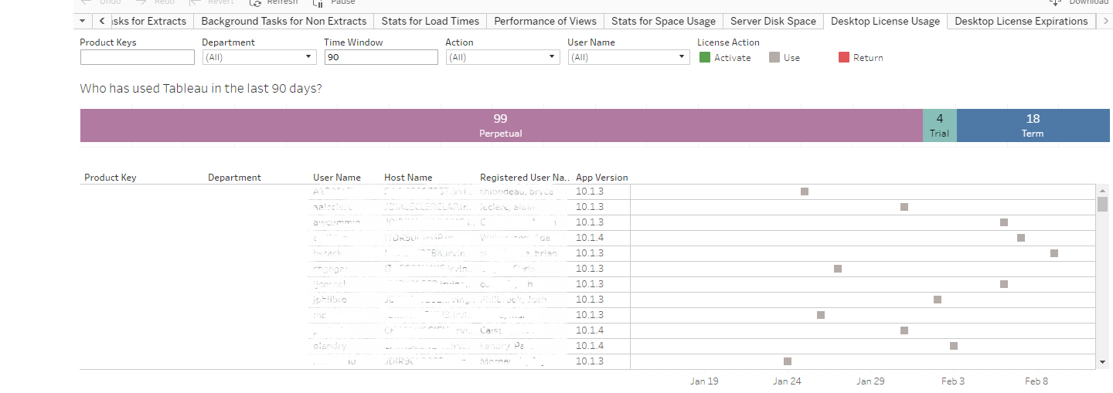Click the left chevron to show earlier tabs
The image size is (1113, 393).
pyautogui.click(x=102, y=21)
